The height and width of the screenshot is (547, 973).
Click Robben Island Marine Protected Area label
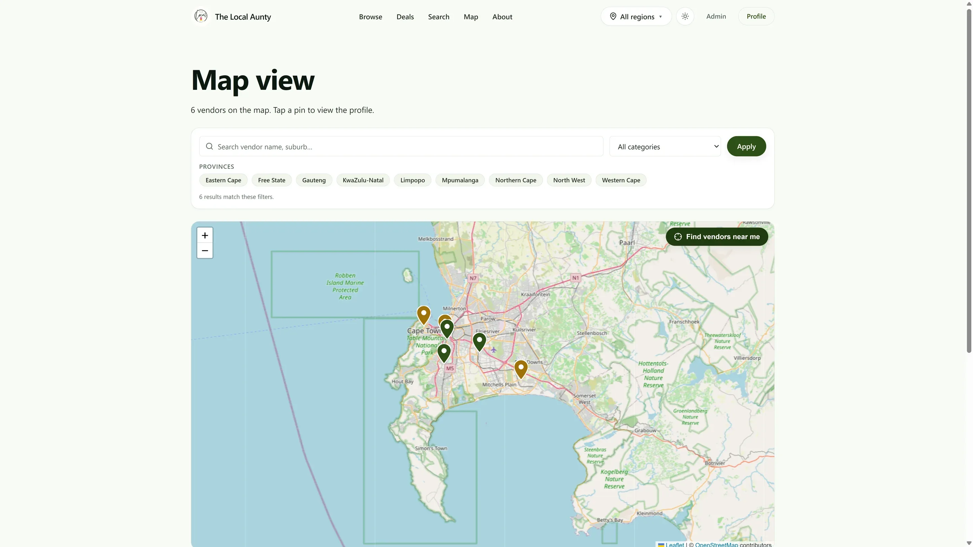345,286
